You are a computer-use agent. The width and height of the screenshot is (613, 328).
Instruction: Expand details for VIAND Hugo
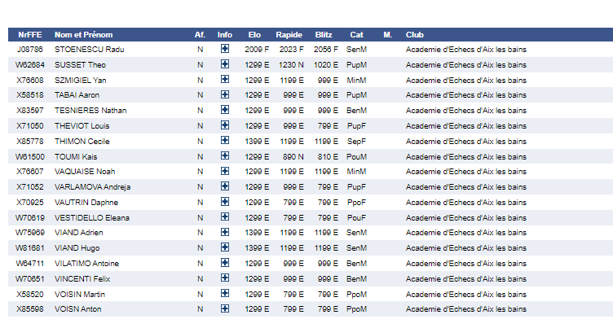click(225, 247)
